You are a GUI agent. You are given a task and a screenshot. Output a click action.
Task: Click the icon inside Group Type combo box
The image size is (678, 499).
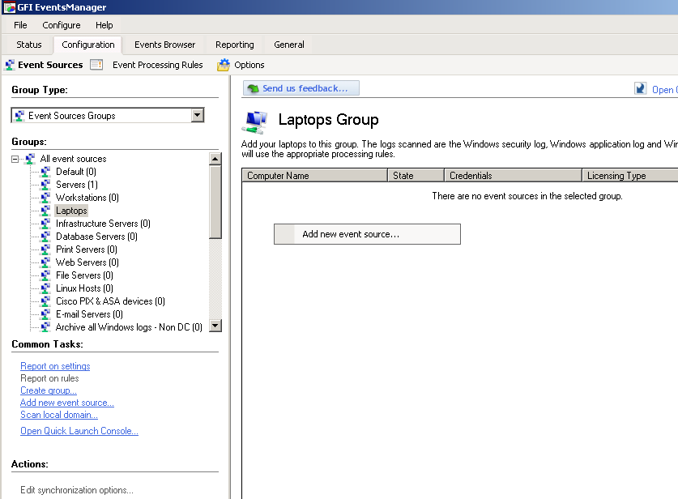19,116
